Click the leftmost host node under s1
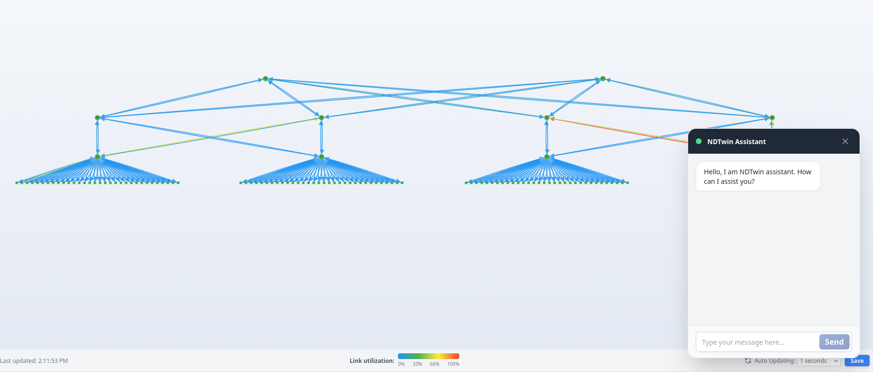This screenshot has width=873, height=372. 17,182
